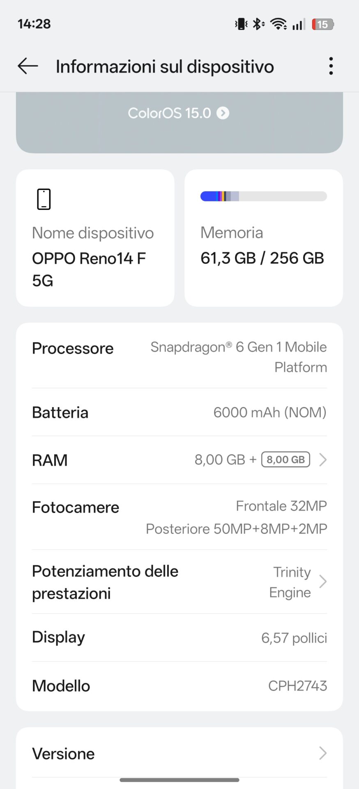359x789 pixels.
Task: Open the three-dot overflow menu
Action: 331,66
